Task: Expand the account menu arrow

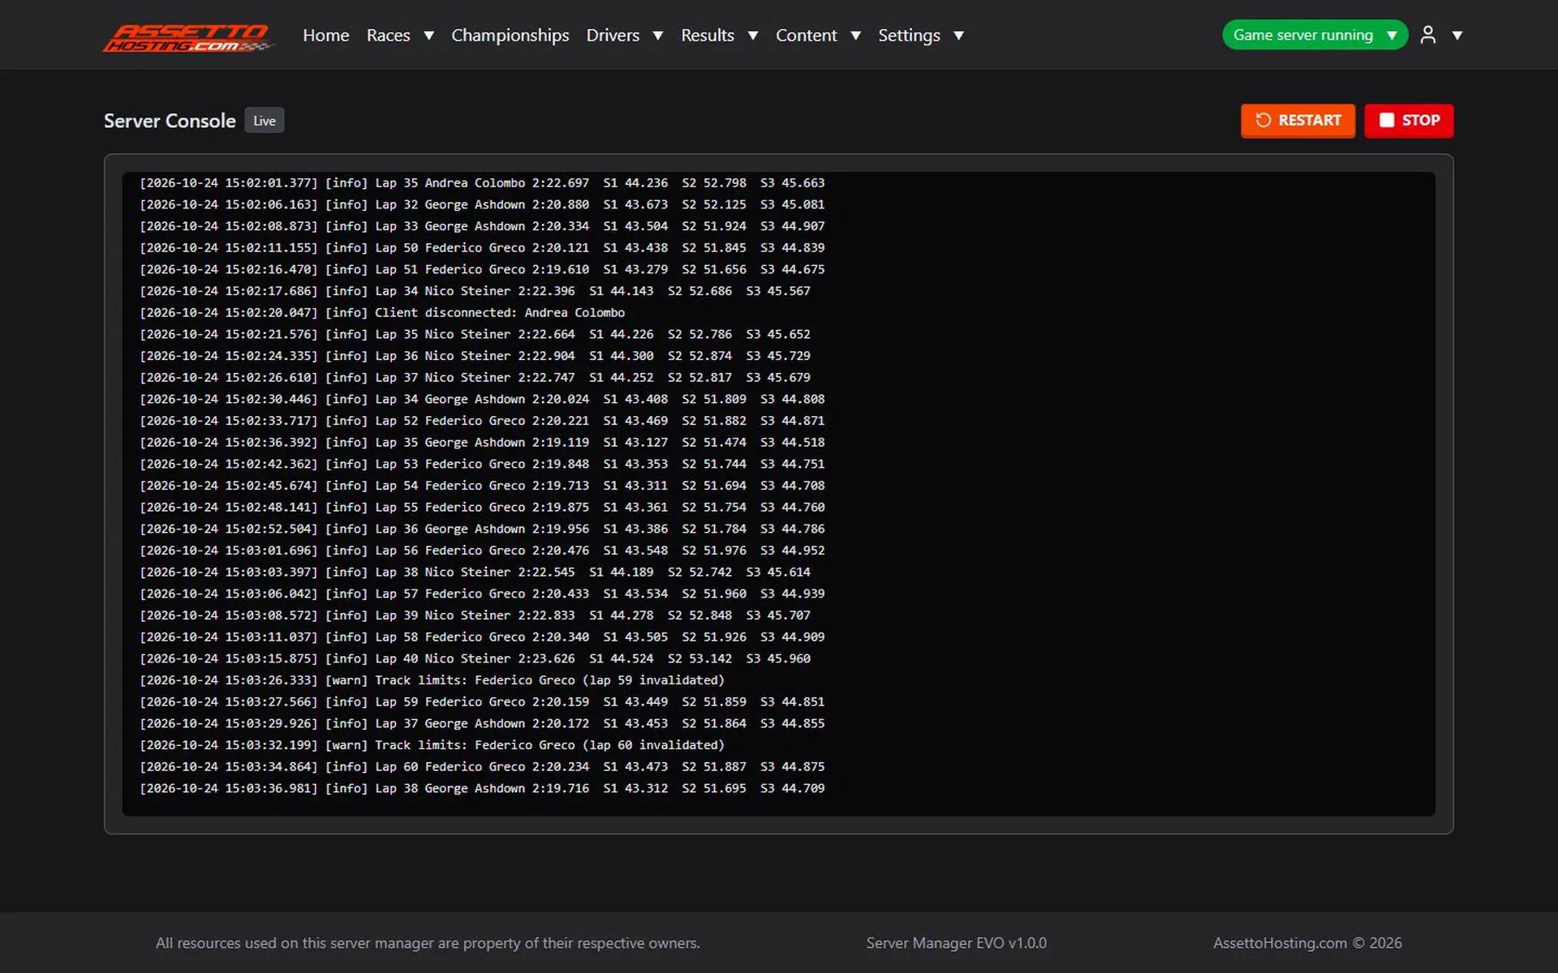Action: coord(1457,36)
